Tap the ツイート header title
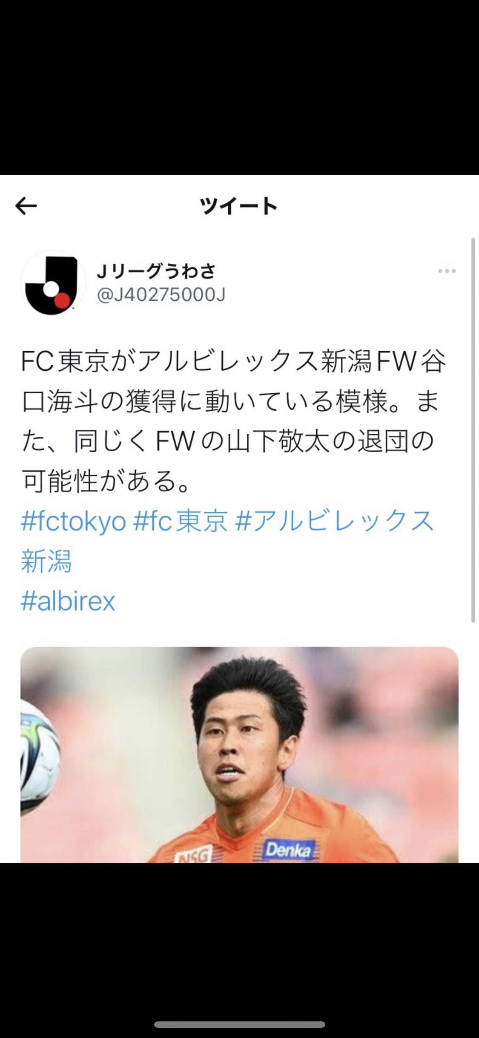This screenshot has height=1038, width=479. 239,206
